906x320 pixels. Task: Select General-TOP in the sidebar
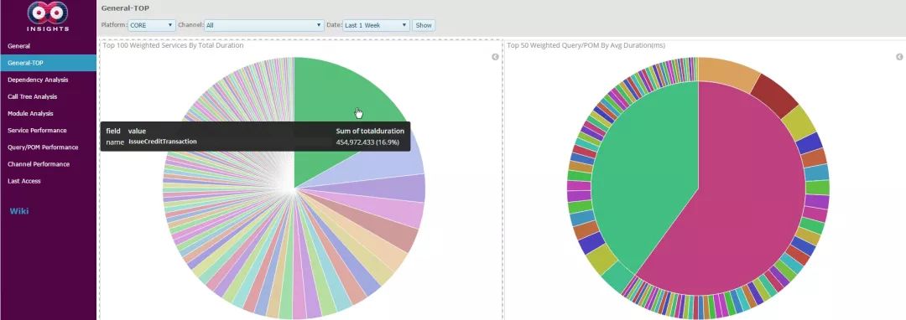[x=48, y=63]
